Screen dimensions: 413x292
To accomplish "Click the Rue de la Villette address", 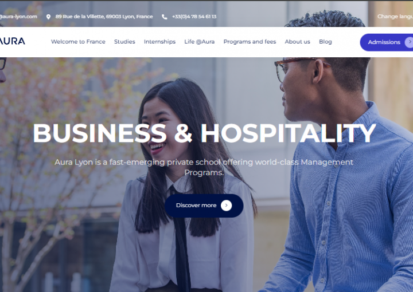I will coord(104,17).
